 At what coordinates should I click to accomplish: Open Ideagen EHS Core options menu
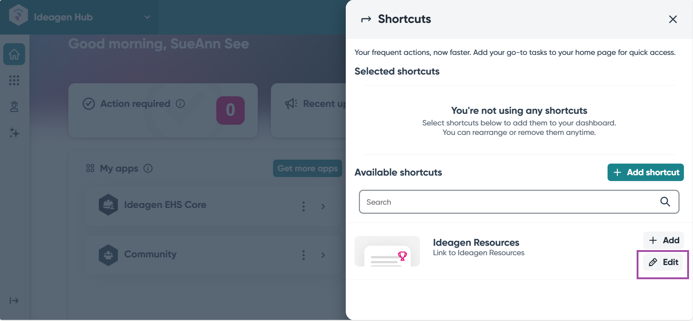[304, 206]
